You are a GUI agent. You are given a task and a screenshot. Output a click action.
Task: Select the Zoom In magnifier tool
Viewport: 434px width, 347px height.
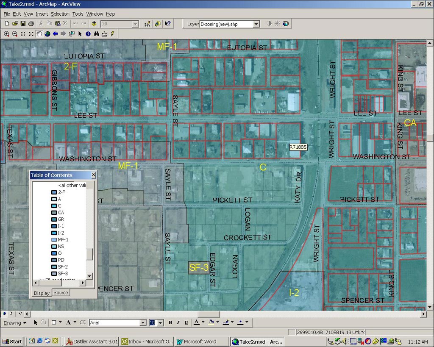(x=7, y=34)
